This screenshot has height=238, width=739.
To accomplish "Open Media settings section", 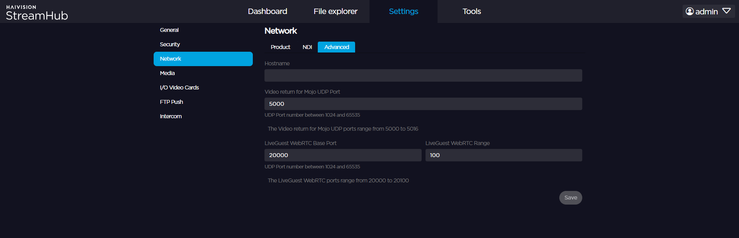I will tap(167, 73).
